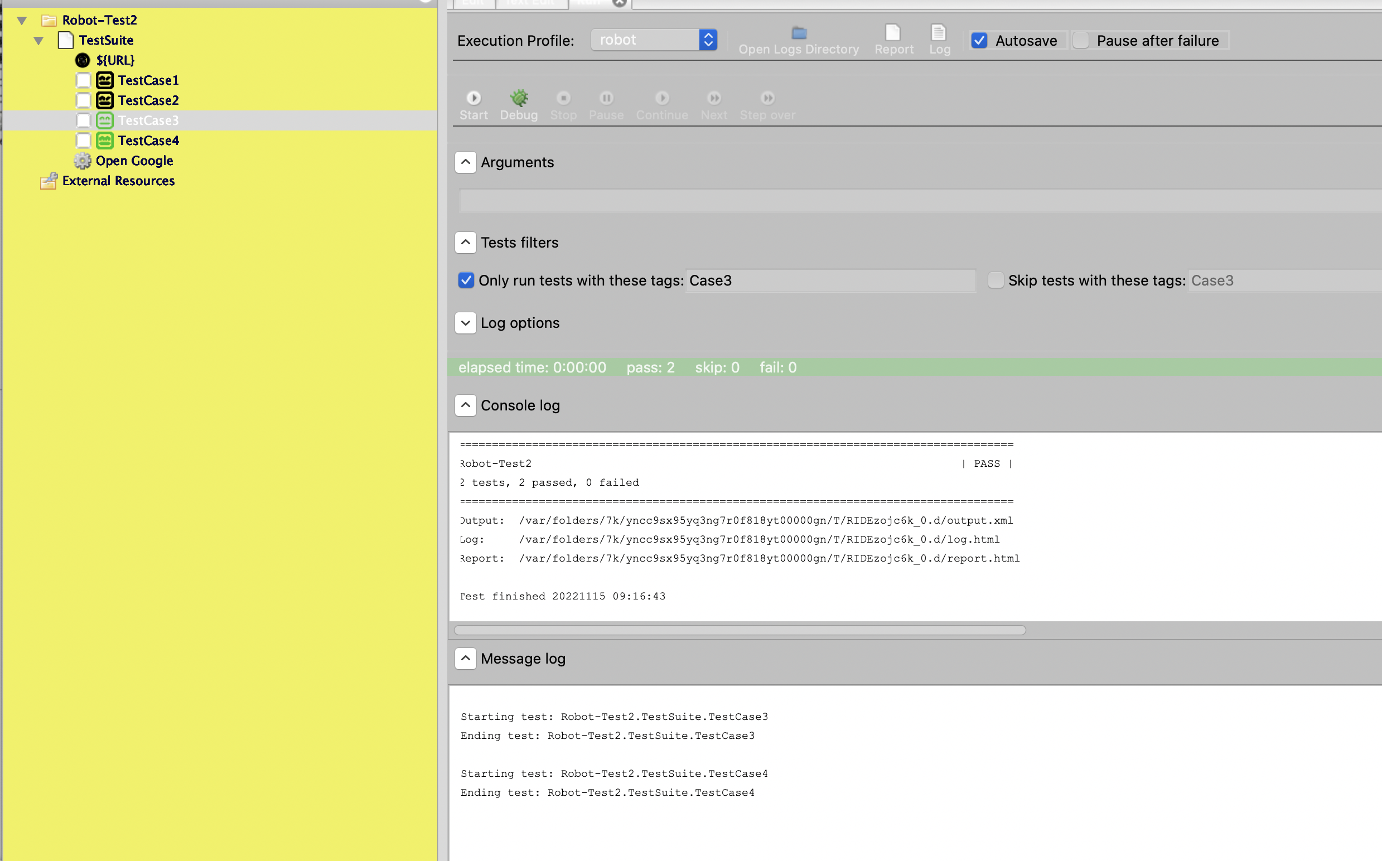1382x861 pixels.
Task: Click the Stop run button
Action: click(x=563, y=106)
